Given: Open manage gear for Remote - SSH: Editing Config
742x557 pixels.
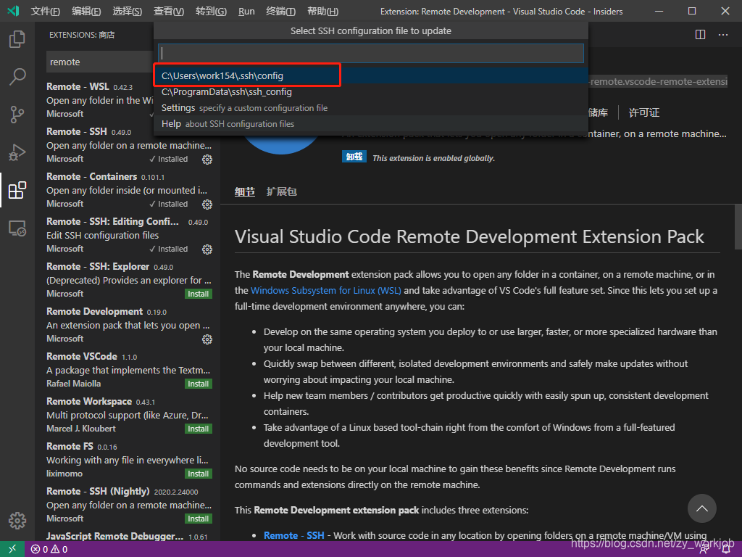Looking at the screenshot, I should [x=207, y=249].
